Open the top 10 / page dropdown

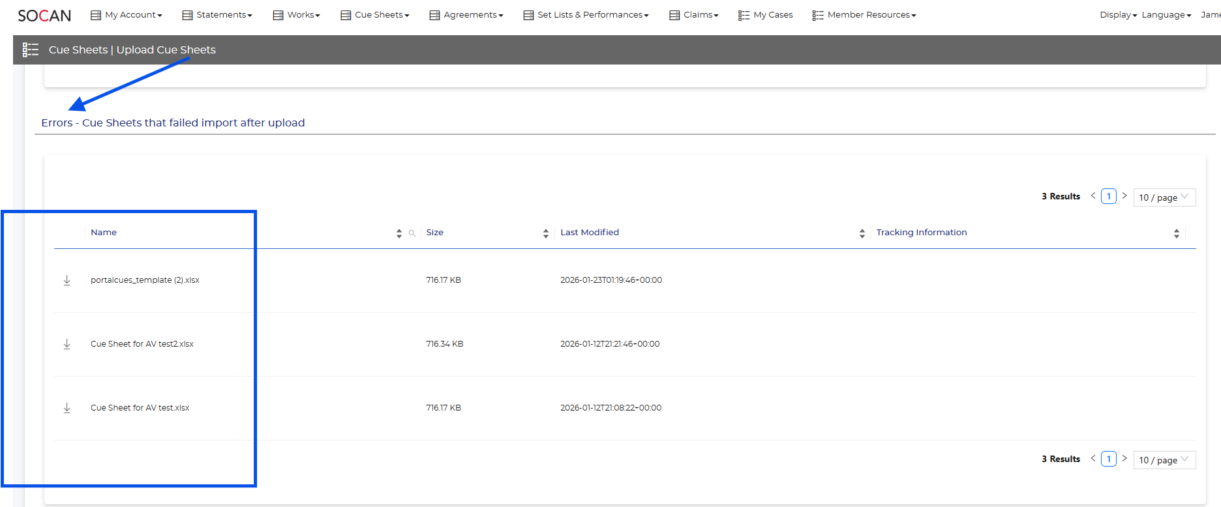(1164, 197)
